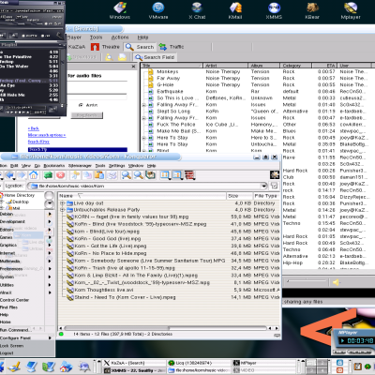Expand the Utilities submenu in K menu
The image size is (375, 375).
pos(50,285)
